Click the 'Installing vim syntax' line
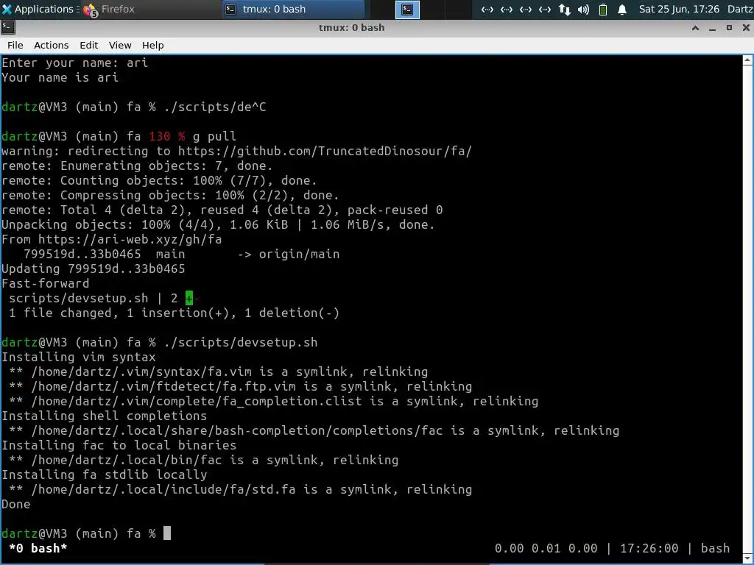 78,357
